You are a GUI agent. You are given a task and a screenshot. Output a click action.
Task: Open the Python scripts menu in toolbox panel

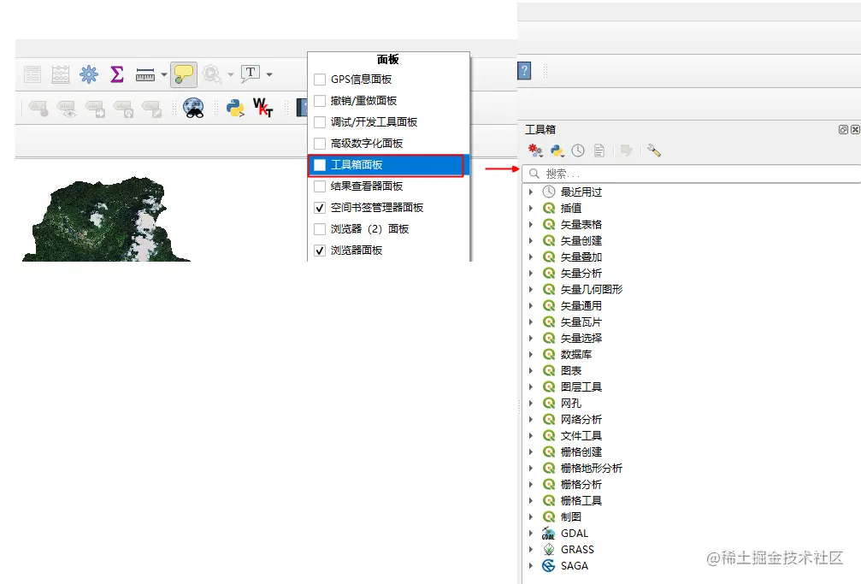pos(557,150)
